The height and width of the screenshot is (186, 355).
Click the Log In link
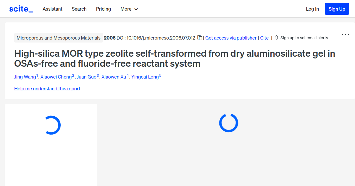coord(312,9)
